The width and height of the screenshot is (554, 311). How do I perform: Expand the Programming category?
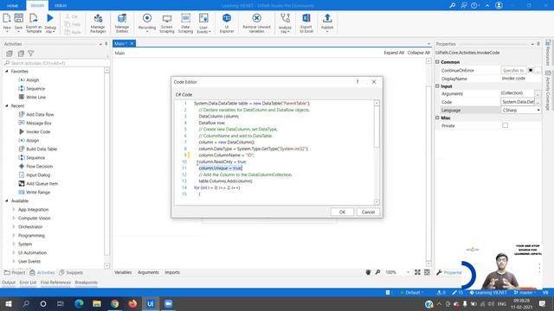[14, 235]
